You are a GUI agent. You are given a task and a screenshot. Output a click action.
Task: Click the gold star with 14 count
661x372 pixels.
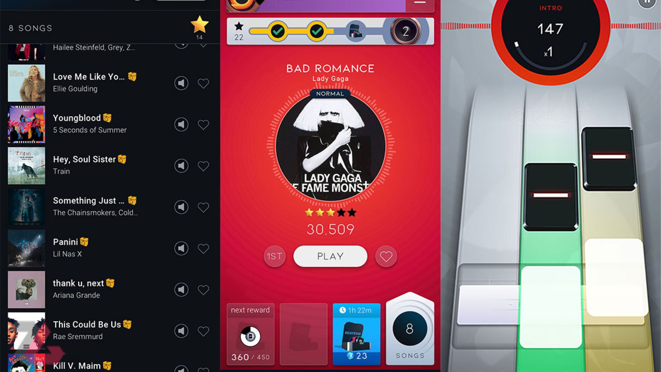click(x=200, y=25)
